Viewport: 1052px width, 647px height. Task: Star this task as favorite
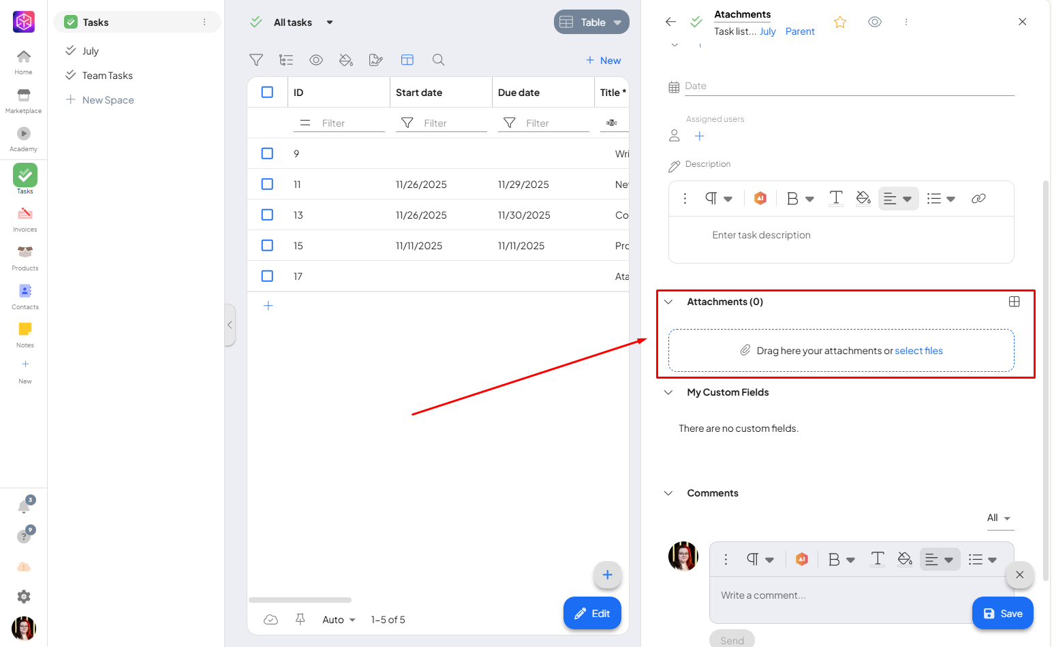coord(840,22)
